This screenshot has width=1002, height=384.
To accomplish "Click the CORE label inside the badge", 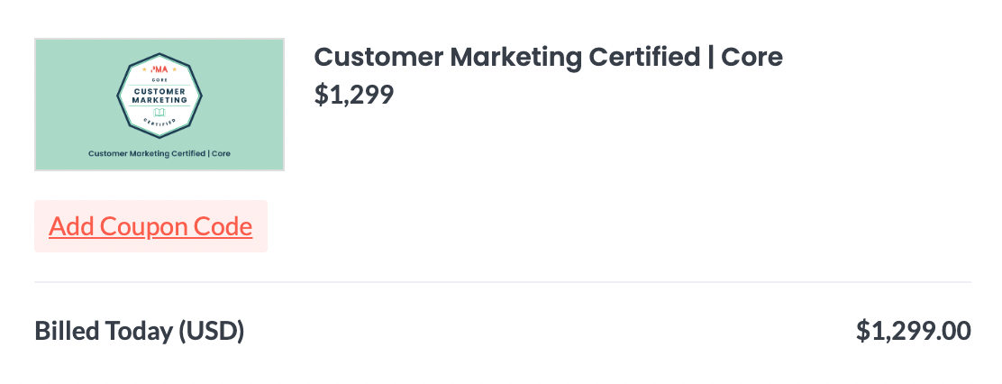I will coord(159,80).
